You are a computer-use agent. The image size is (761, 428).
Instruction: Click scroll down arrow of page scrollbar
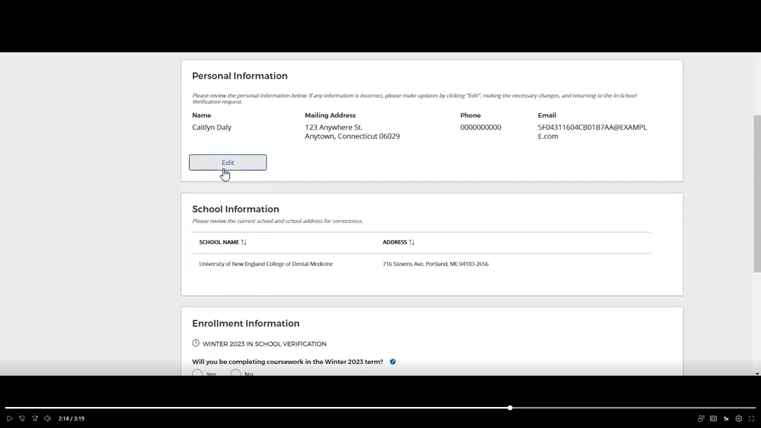757,374
